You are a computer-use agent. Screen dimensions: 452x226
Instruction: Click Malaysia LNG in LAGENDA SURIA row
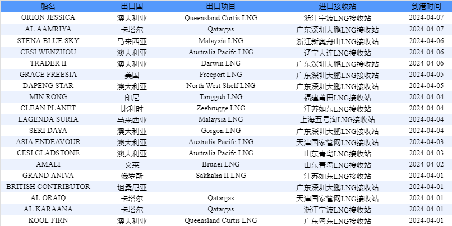click(221, 119)
